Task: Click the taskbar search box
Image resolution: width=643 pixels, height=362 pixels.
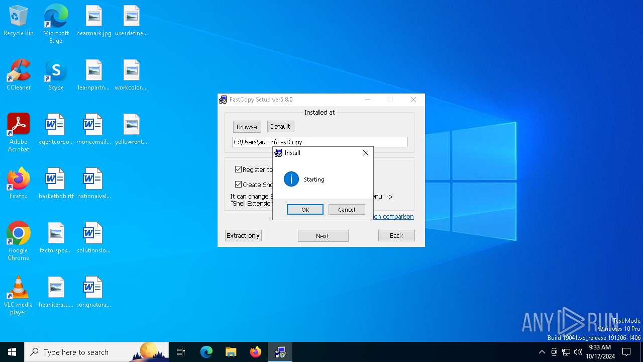Action: [x=96, y=352]
